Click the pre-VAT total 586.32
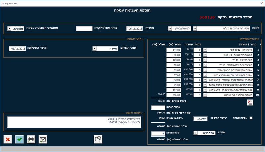 (161, 113)
